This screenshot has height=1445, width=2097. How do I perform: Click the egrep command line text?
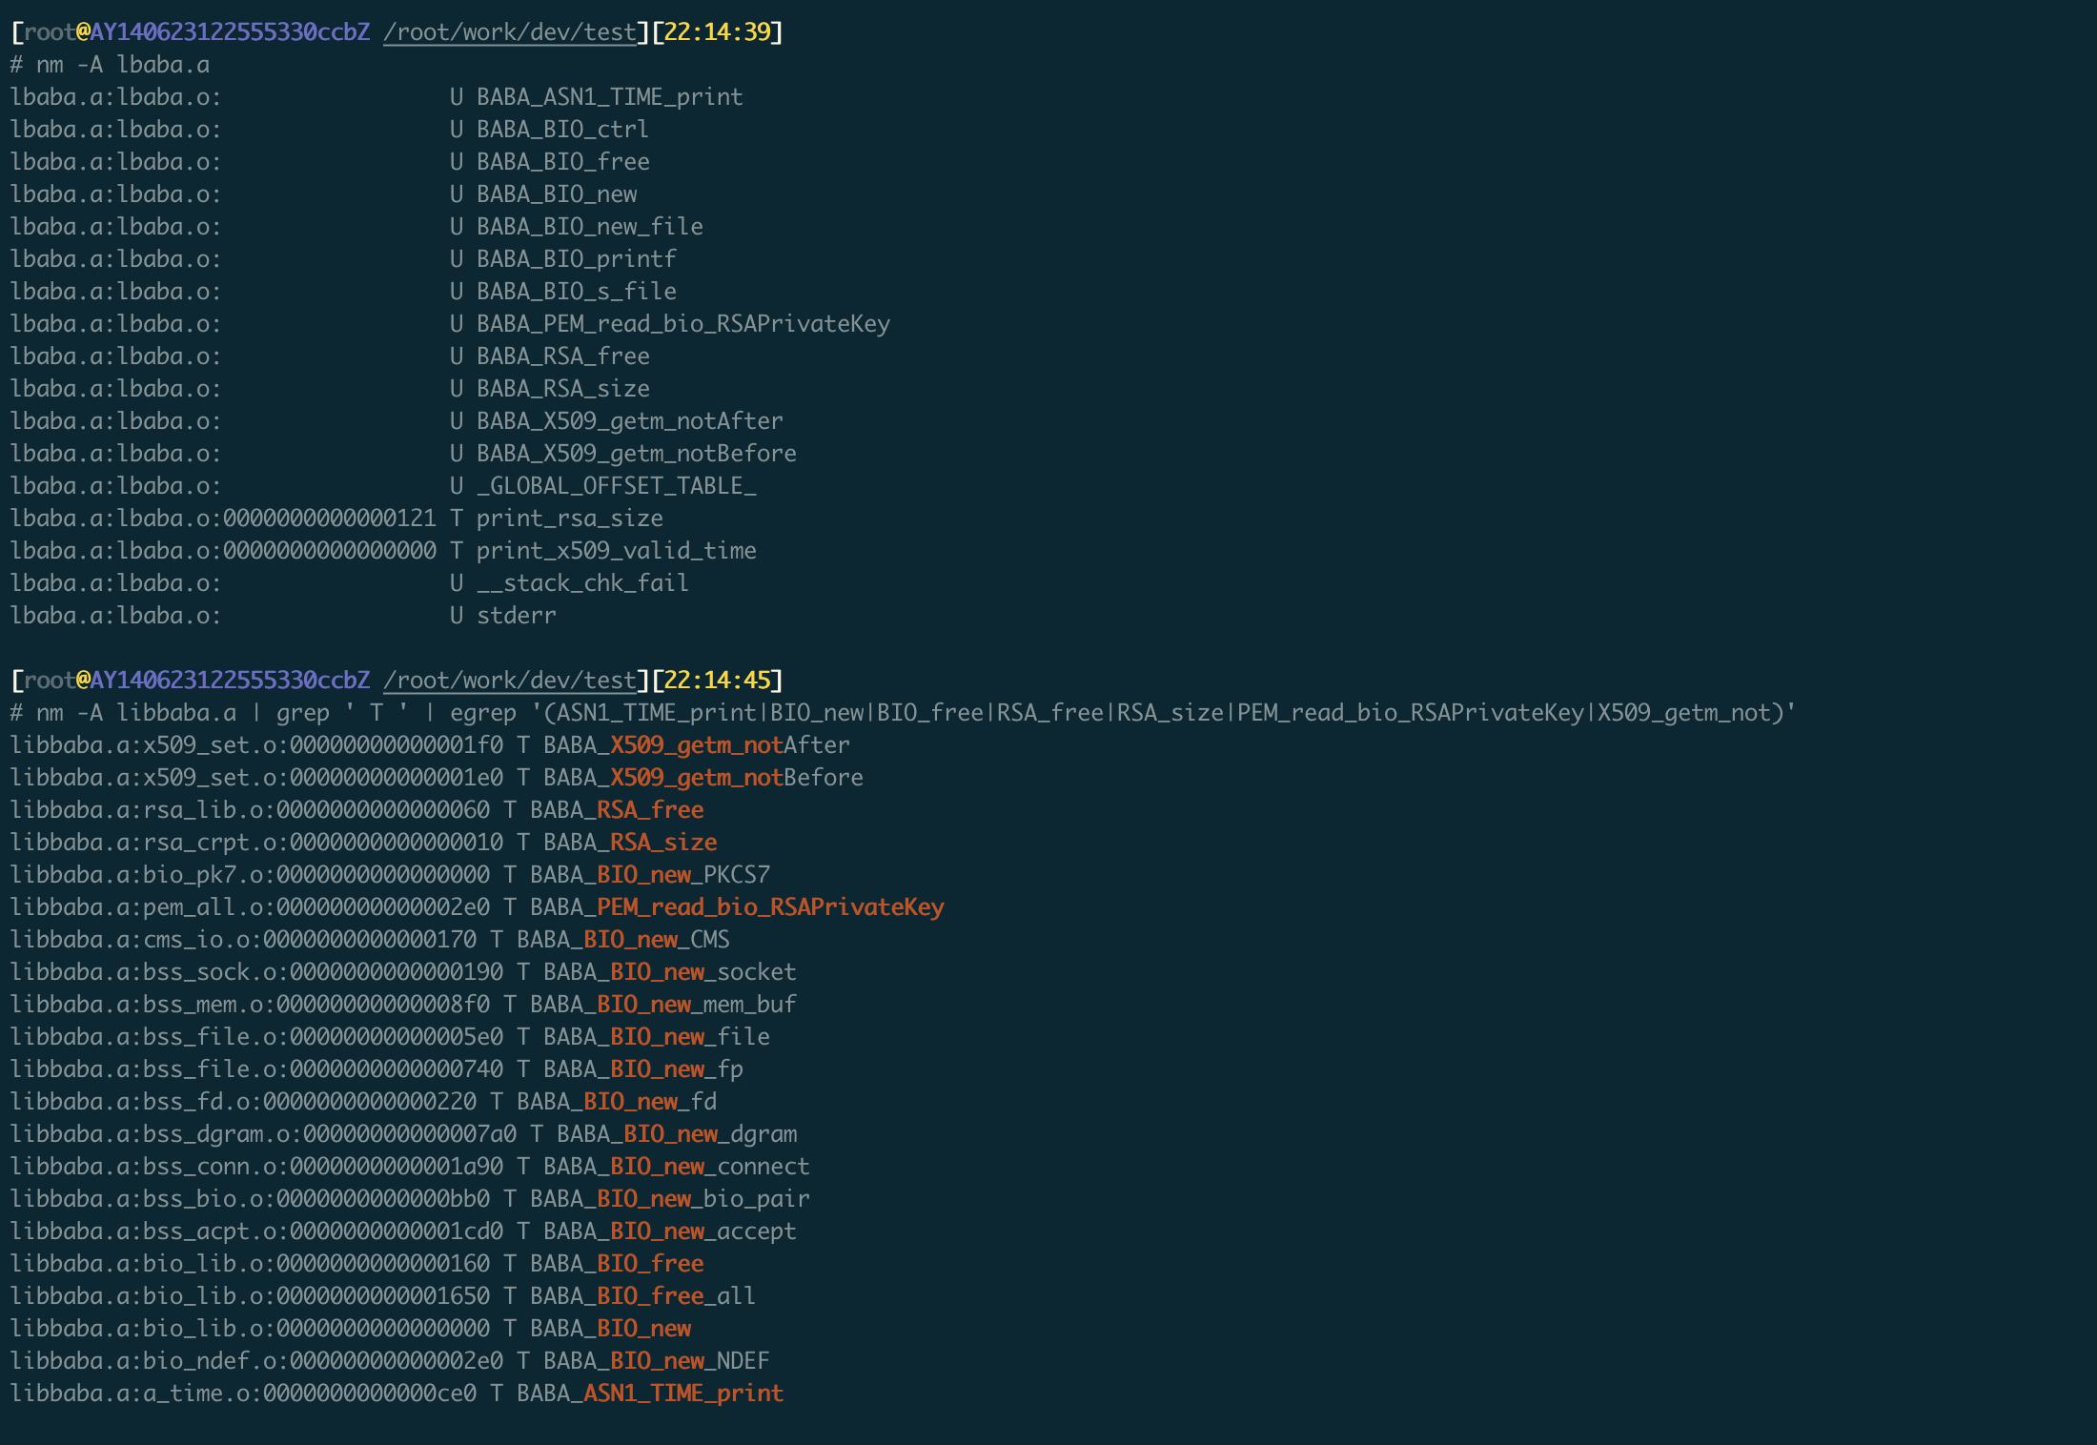[915, 713]
